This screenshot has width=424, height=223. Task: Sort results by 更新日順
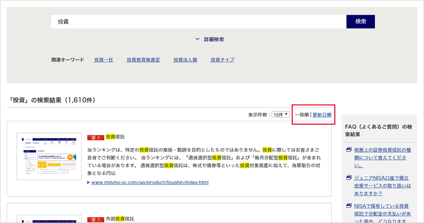(x=322, y=115)
